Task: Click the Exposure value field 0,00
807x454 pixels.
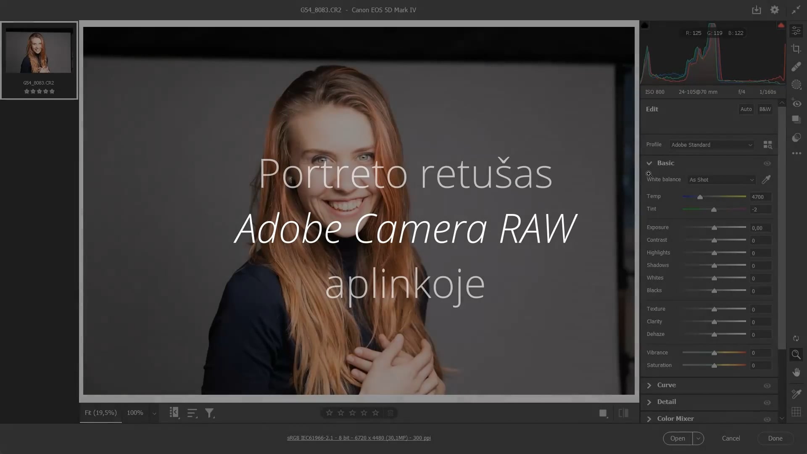Action: pos(761,228)
